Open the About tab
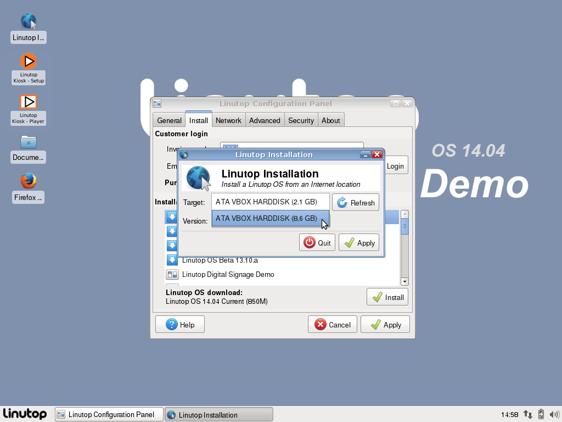This screenshot has height=422, width=562. pos(330,120)
